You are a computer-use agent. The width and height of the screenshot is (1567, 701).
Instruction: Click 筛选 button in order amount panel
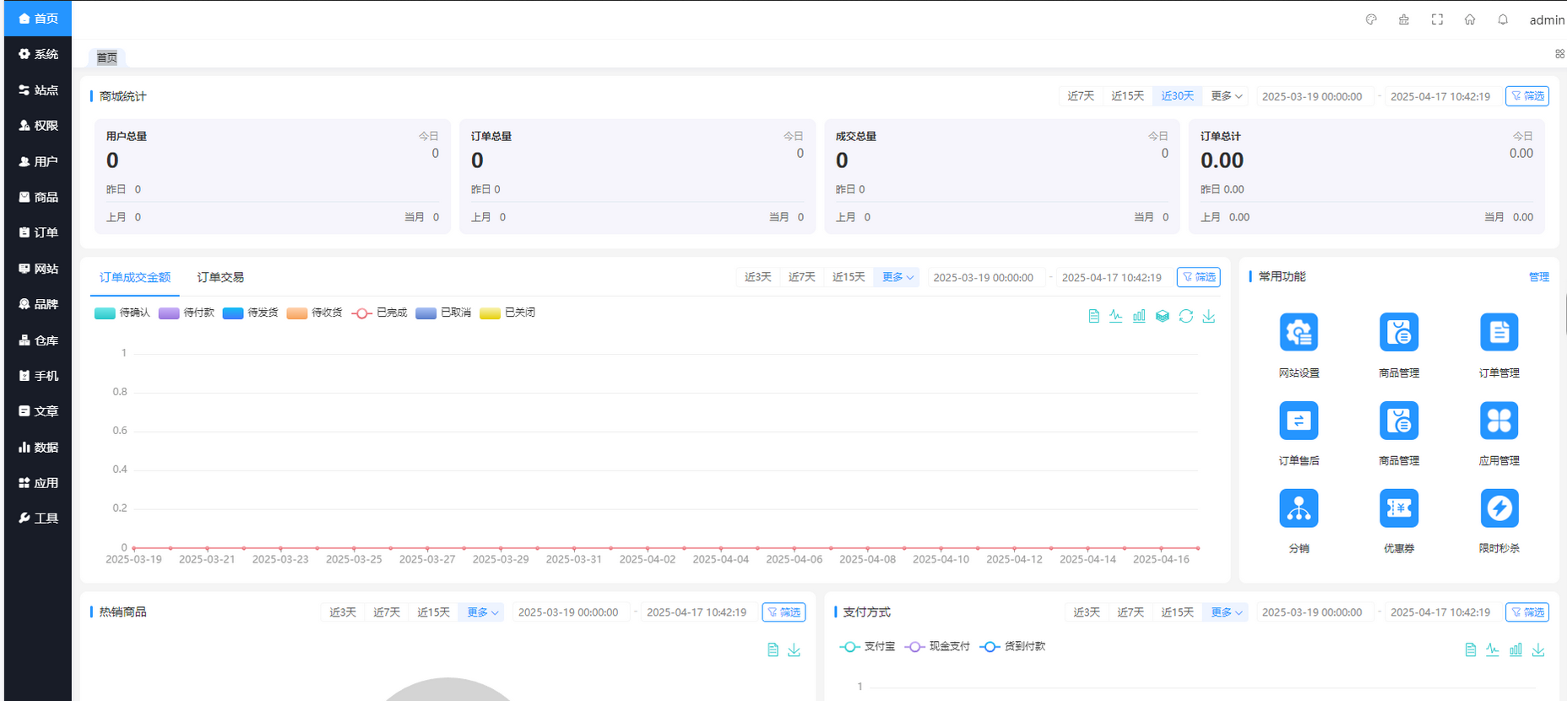click(x=1199, y=277)
